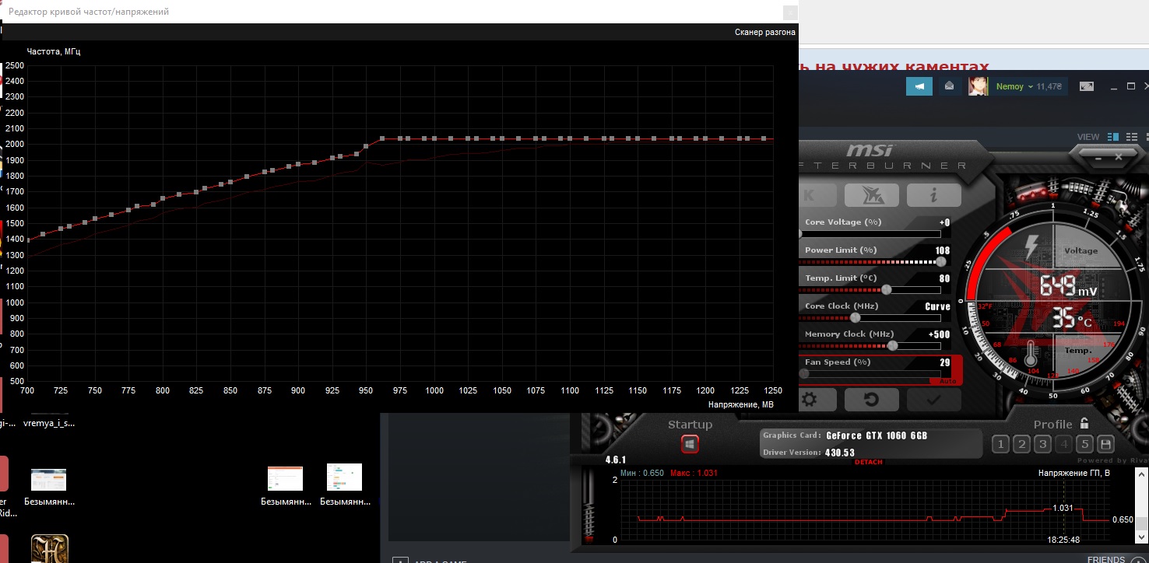Click the Steam profile avatar
This screenshot has width=1149, height=563.
tap(978, 86)
